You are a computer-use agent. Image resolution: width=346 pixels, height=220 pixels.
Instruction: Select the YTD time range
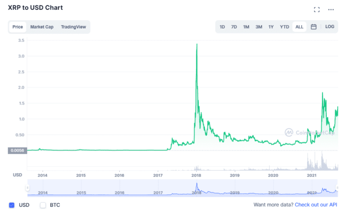click(284, 27)
